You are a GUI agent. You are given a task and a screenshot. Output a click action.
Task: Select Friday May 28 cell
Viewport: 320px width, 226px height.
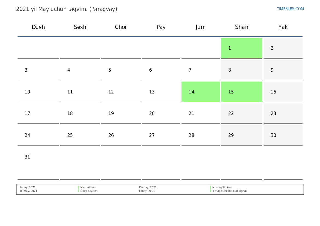tap(200, 135)
